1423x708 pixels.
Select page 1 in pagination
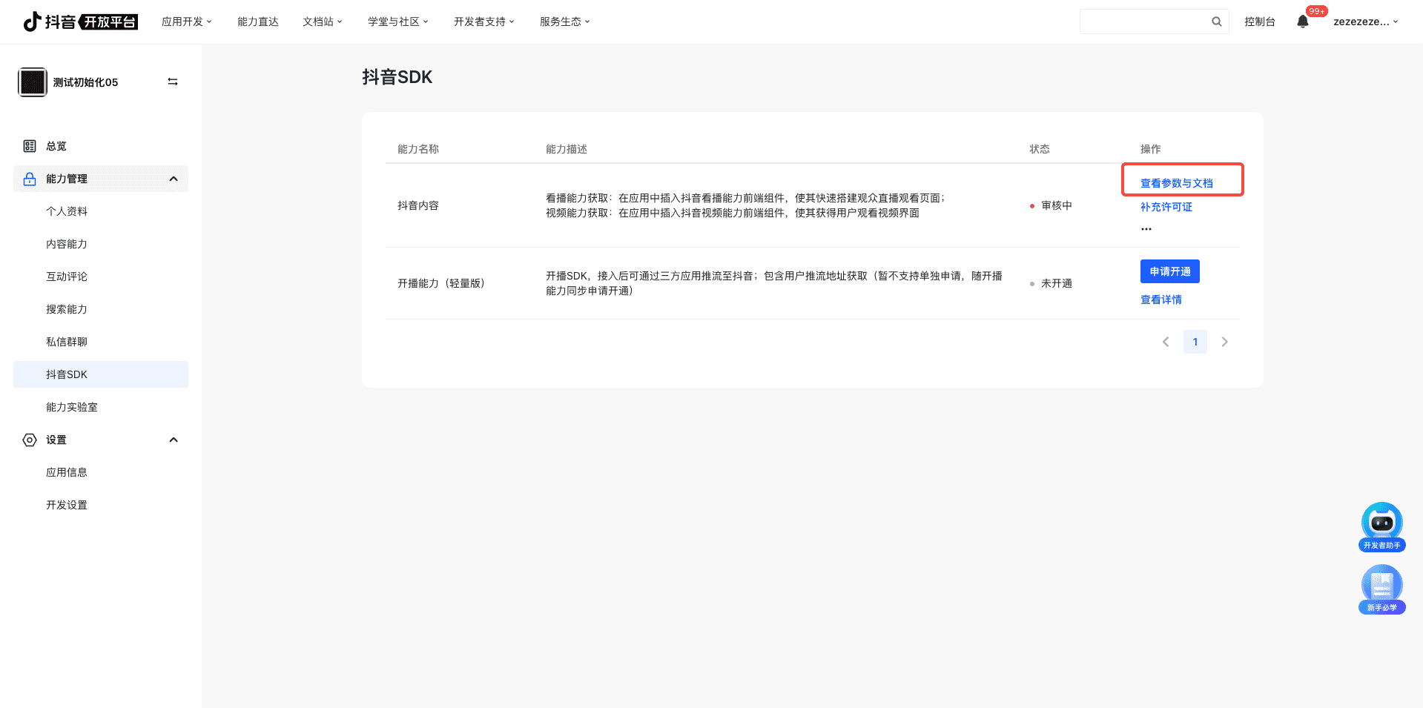coord(1195,342)
